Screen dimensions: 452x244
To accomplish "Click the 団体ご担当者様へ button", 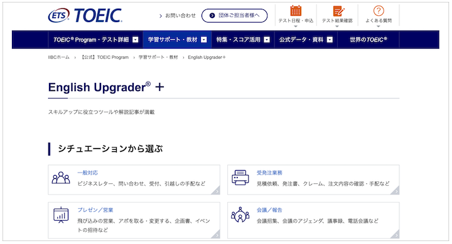I will point(234,16).
